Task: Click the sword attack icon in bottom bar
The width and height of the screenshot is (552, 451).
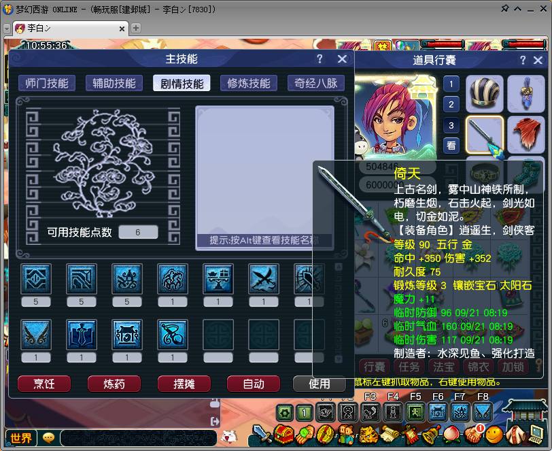Action: pos(262,434)
